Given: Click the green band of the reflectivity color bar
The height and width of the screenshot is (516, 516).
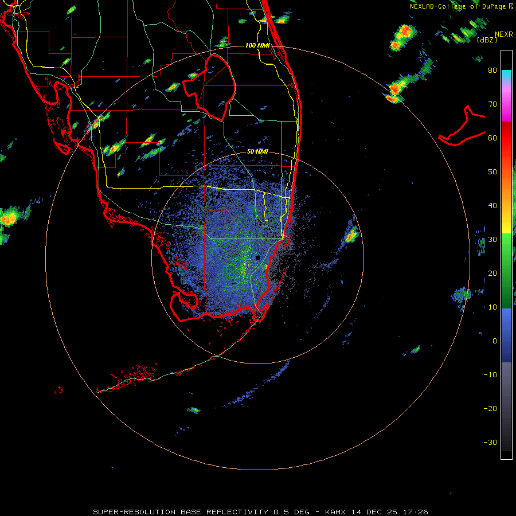Looking at the screenshot, I should [506, 271].
